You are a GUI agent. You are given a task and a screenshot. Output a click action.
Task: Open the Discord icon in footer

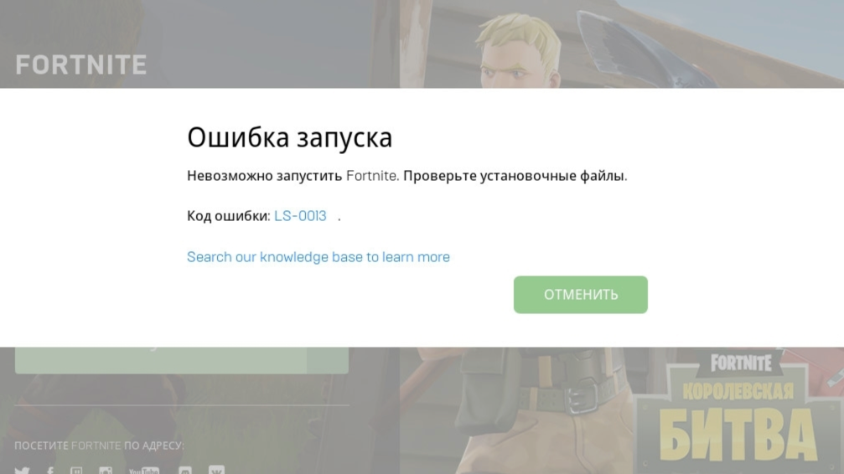pyautogui.click(x=185, y=471)
